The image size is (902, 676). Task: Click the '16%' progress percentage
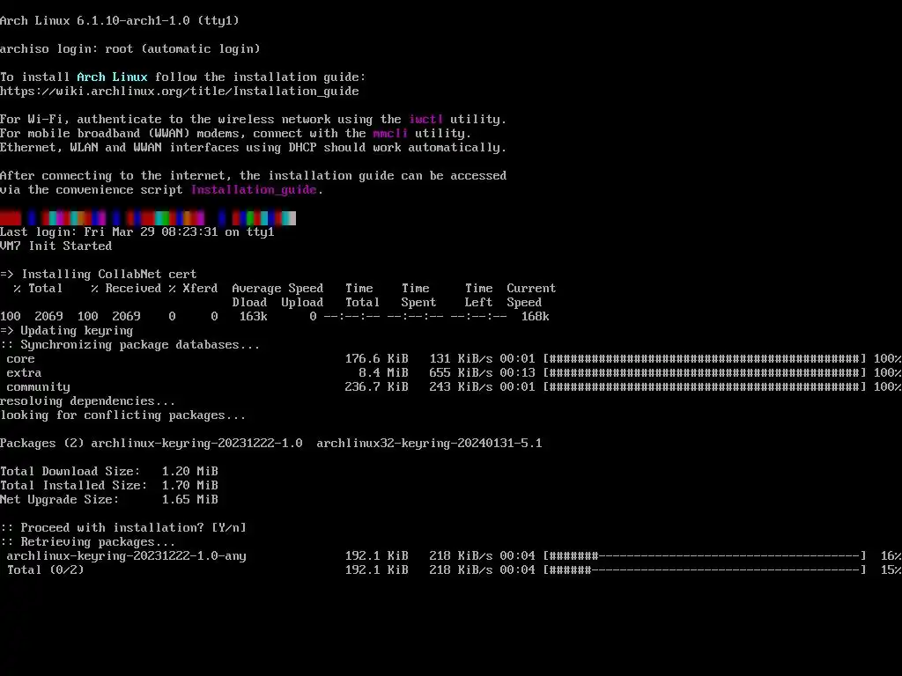click(891, 556)
